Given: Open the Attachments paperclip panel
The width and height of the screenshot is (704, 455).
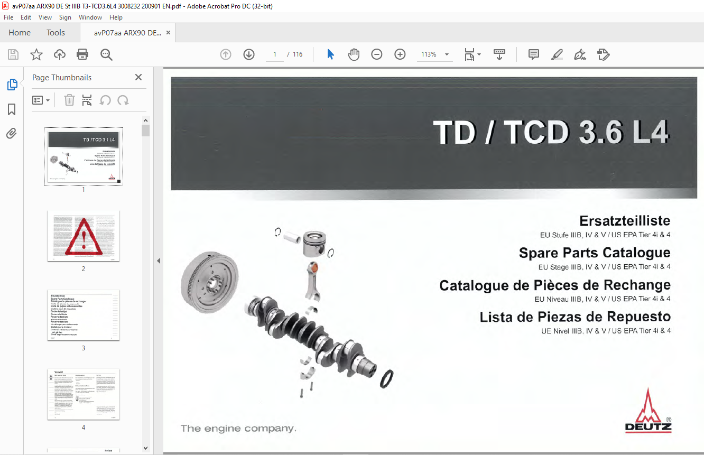Looking at the screenshot, I should pyautogui.click(x=12, y=133).
